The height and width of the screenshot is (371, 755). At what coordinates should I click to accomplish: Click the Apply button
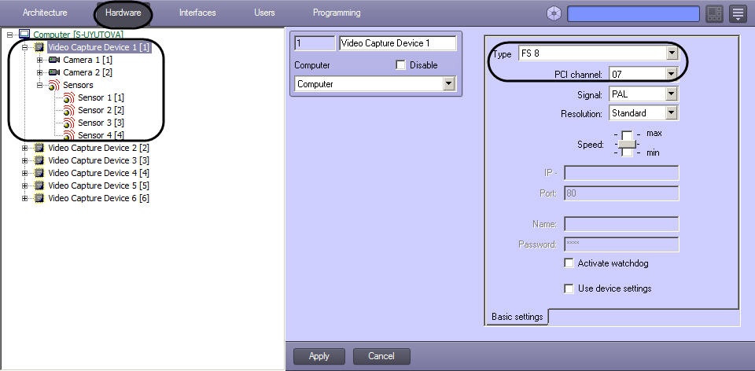(x=319, y=356)
